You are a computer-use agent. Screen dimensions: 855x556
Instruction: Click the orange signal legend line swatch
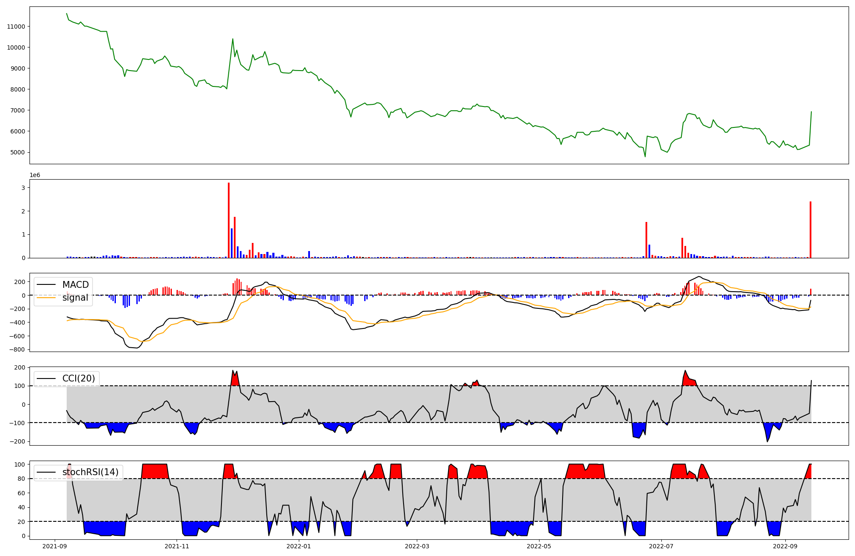[x=46, y=298]
